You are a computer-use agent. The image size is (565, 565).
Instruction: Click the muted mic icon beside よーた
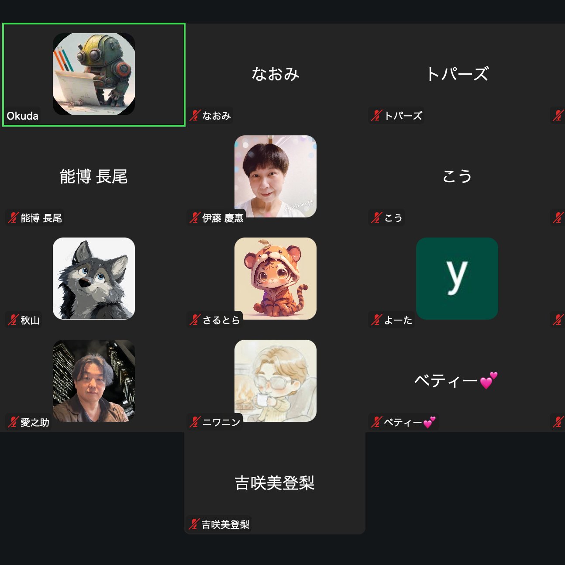(x=376, y=320)
